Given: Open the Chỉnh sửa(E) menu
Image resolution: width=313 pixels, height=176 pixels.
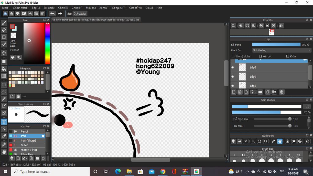Looking at the screenshot, I should [x=20, y=8].
